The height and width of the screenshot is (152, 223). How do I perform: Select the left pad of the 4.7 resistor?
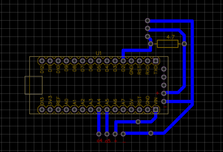tap(151, 44)
